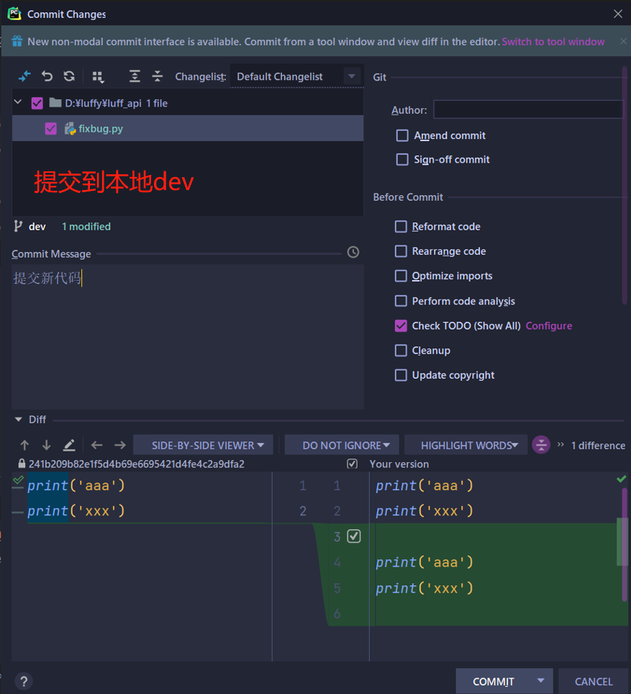Open commit message history clock icon

tap(353, 252)
